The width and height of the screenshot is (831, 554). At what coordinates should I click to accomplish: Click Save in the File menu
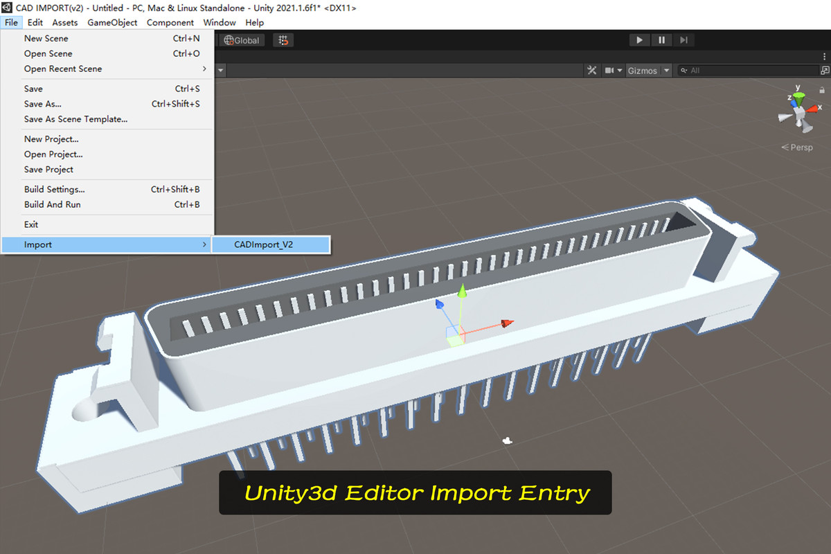click(x=107, y=89)
